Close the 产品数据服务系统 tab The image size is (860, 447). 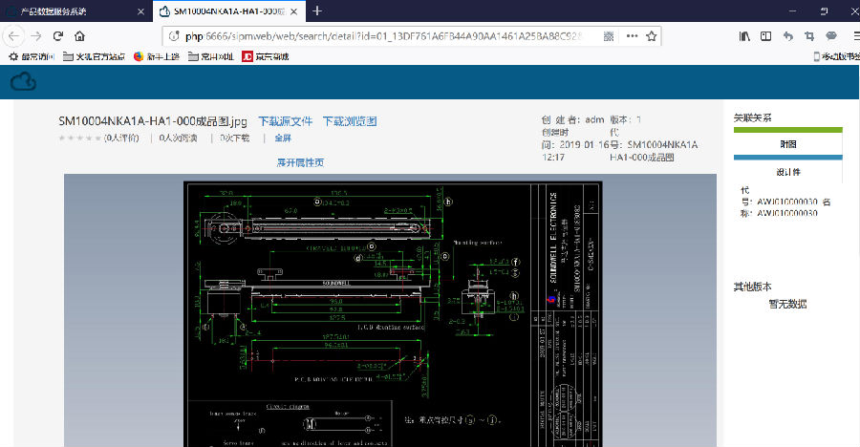[141, 11]
